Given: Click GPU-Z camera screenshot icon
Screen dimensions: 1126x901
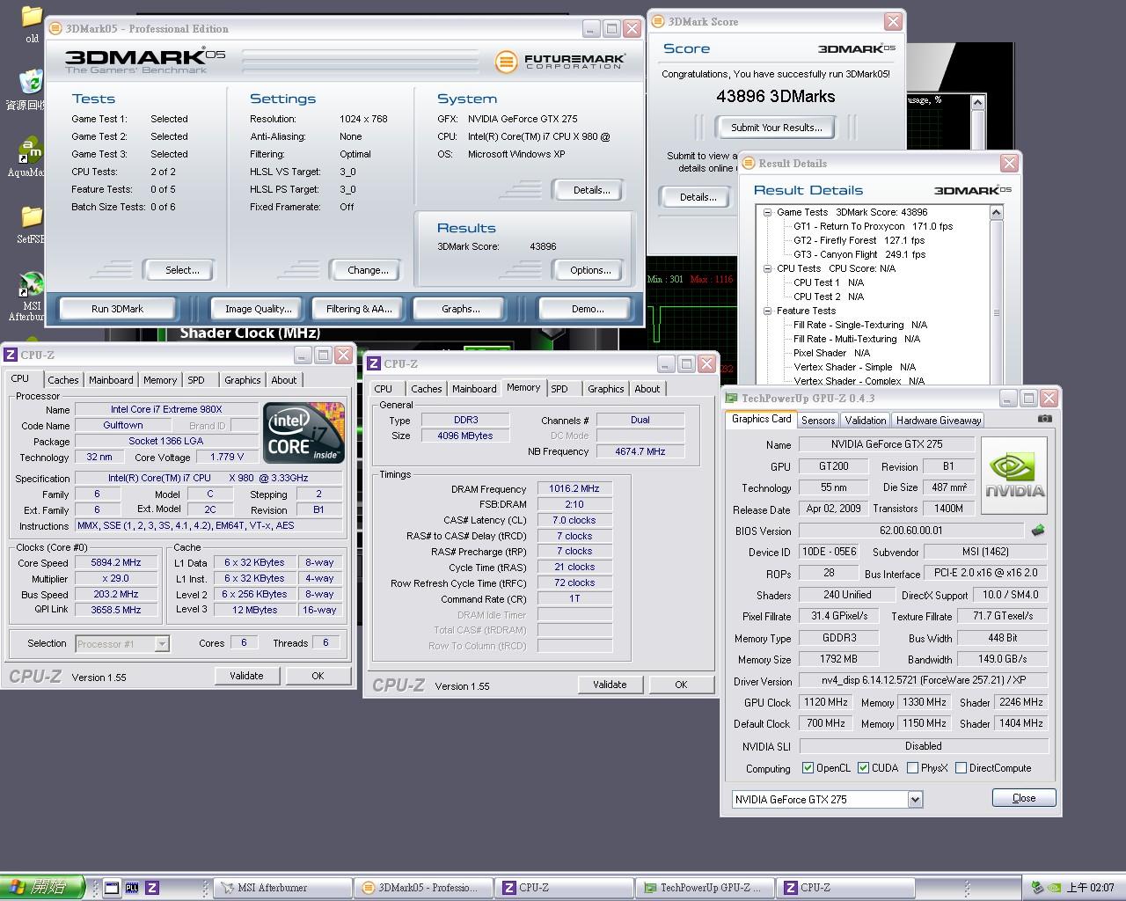Looking at the screenshot, I should coord(1044,419).
